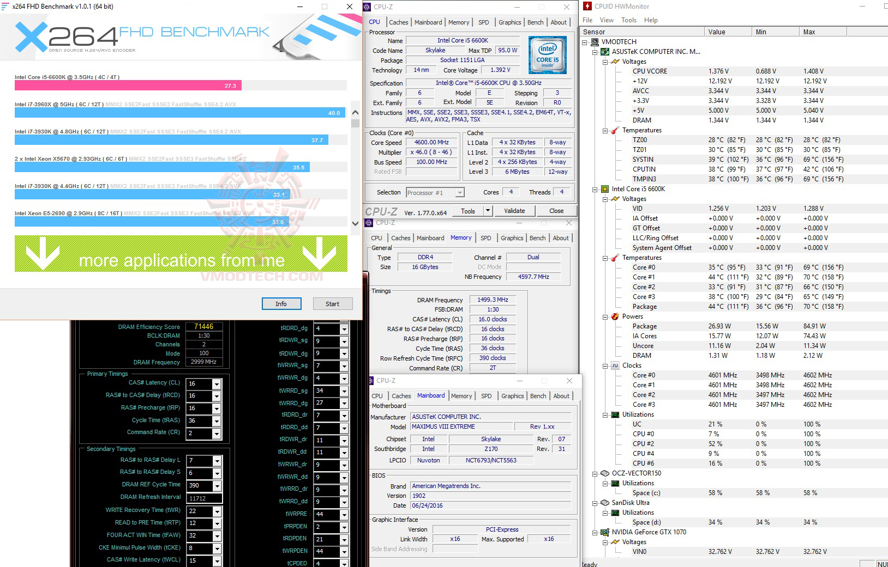The image size is (888, 567).
Task: Collapse the VMODTECH root tree node
Action: (585, 42)
